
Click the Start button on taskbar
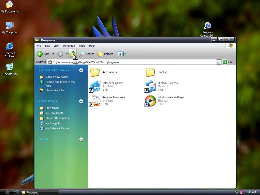(8, 192)
